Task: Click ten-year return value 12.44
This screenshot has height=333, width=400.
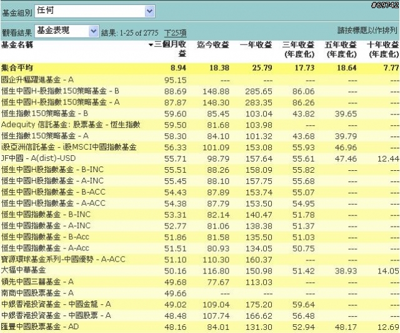Action: [388, 159]
